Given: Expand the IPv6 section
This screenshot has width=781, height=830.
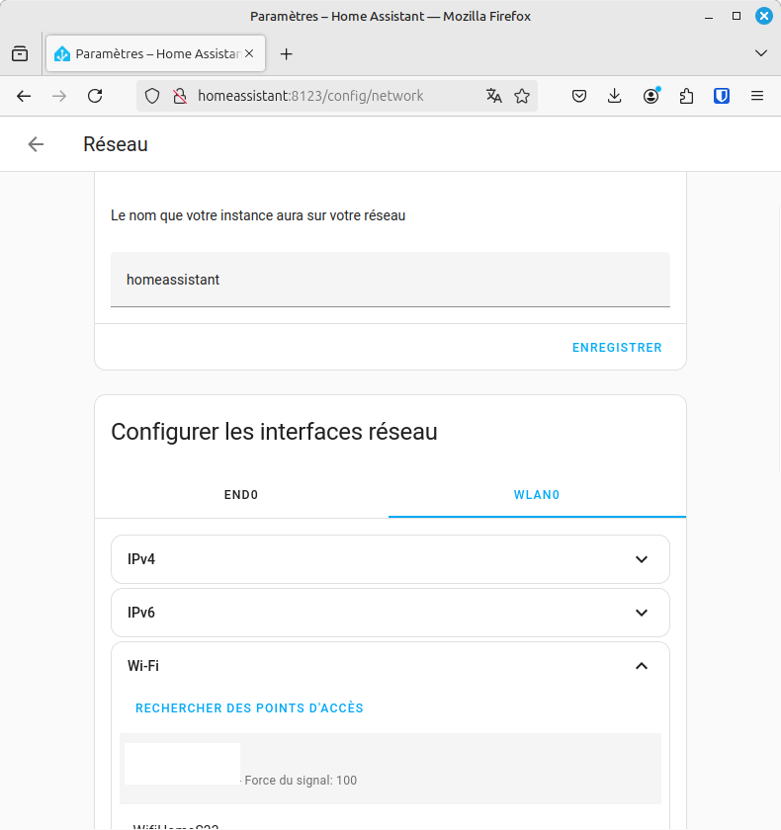Looking at the screenshot, I should [390, 613].
